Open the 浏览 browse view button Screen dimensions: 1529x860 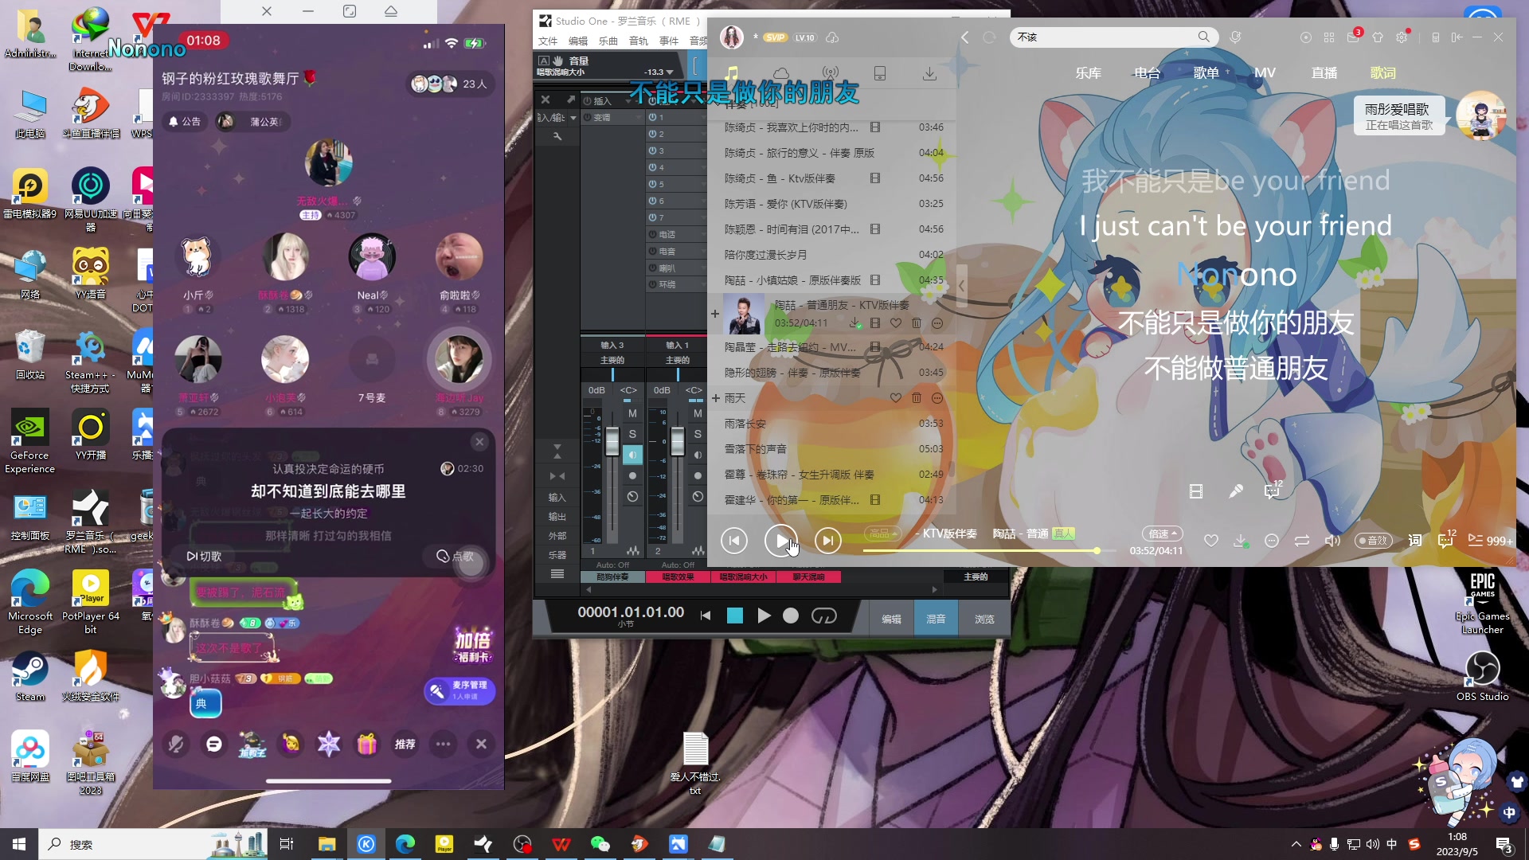984,619
